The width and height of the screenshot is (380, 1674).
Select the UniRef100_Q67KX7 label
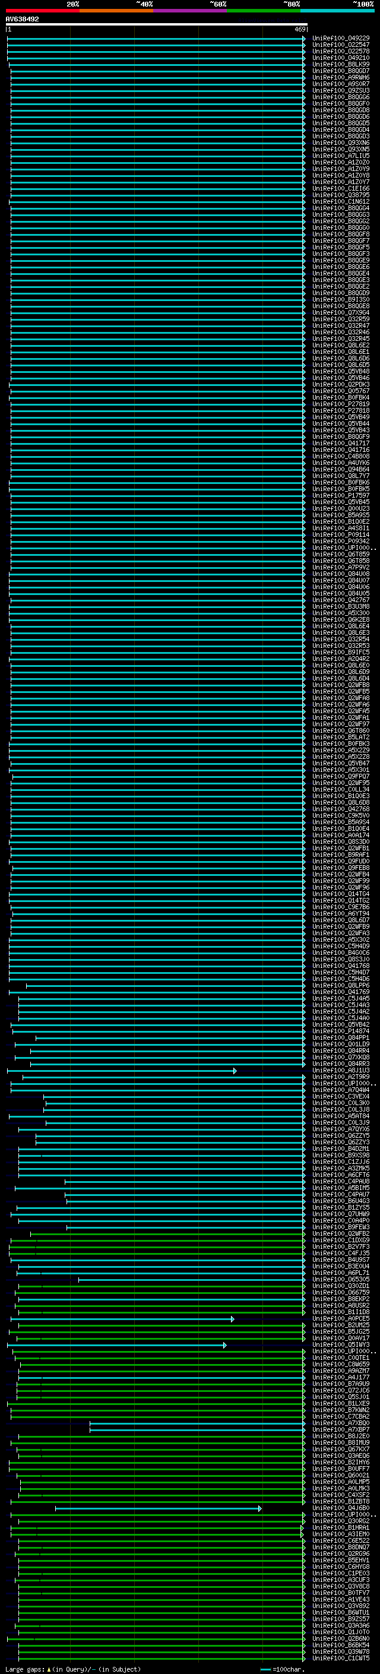[x=341, y=1449]
